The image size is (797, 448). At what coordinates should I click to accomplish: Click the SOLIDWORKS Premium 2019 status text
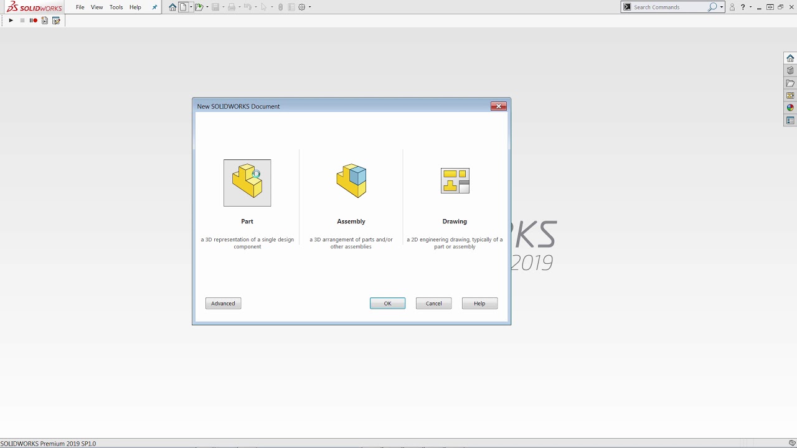tap(48, 444)
